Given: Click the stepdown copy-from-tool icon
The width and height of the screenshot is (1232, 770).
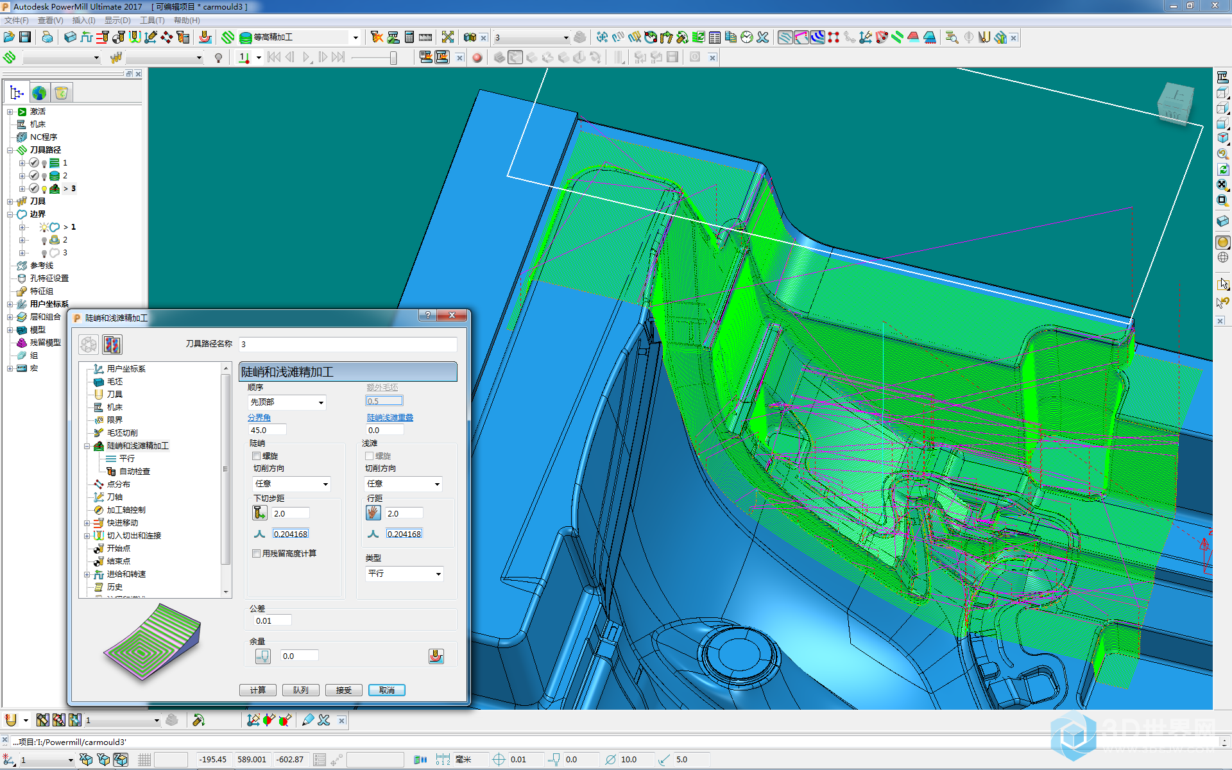Looking at the screenshot, I should click(260, 513).
